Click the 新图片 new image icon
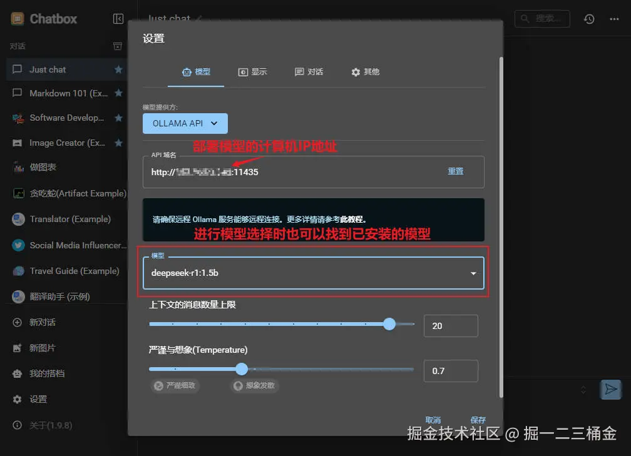The image size is (631, 456). coord(17,348)
